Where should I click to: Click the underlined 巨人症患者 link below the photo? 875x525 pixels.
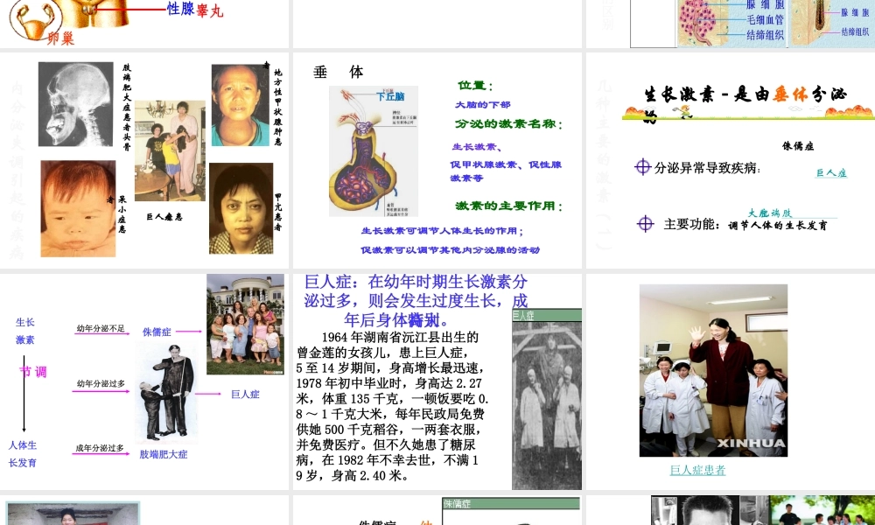(697, 470)
